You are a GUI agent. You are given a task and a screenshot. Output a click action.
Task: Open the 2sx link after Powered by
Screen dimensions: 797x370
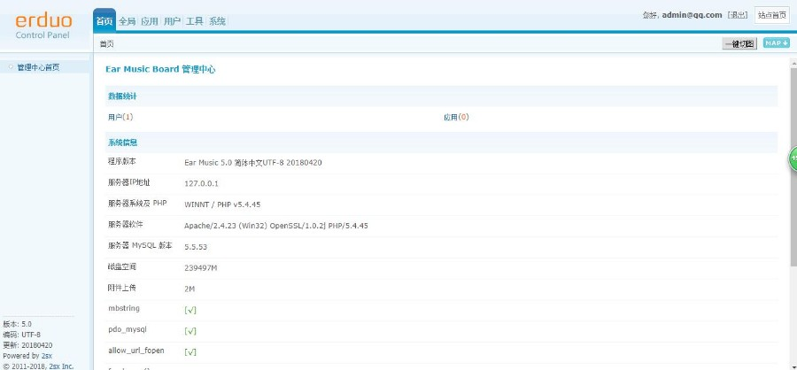pos(47,356)
